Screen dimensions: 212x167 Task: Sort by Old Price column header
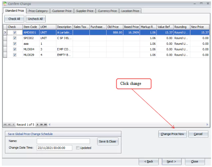(x=115, y=27)
